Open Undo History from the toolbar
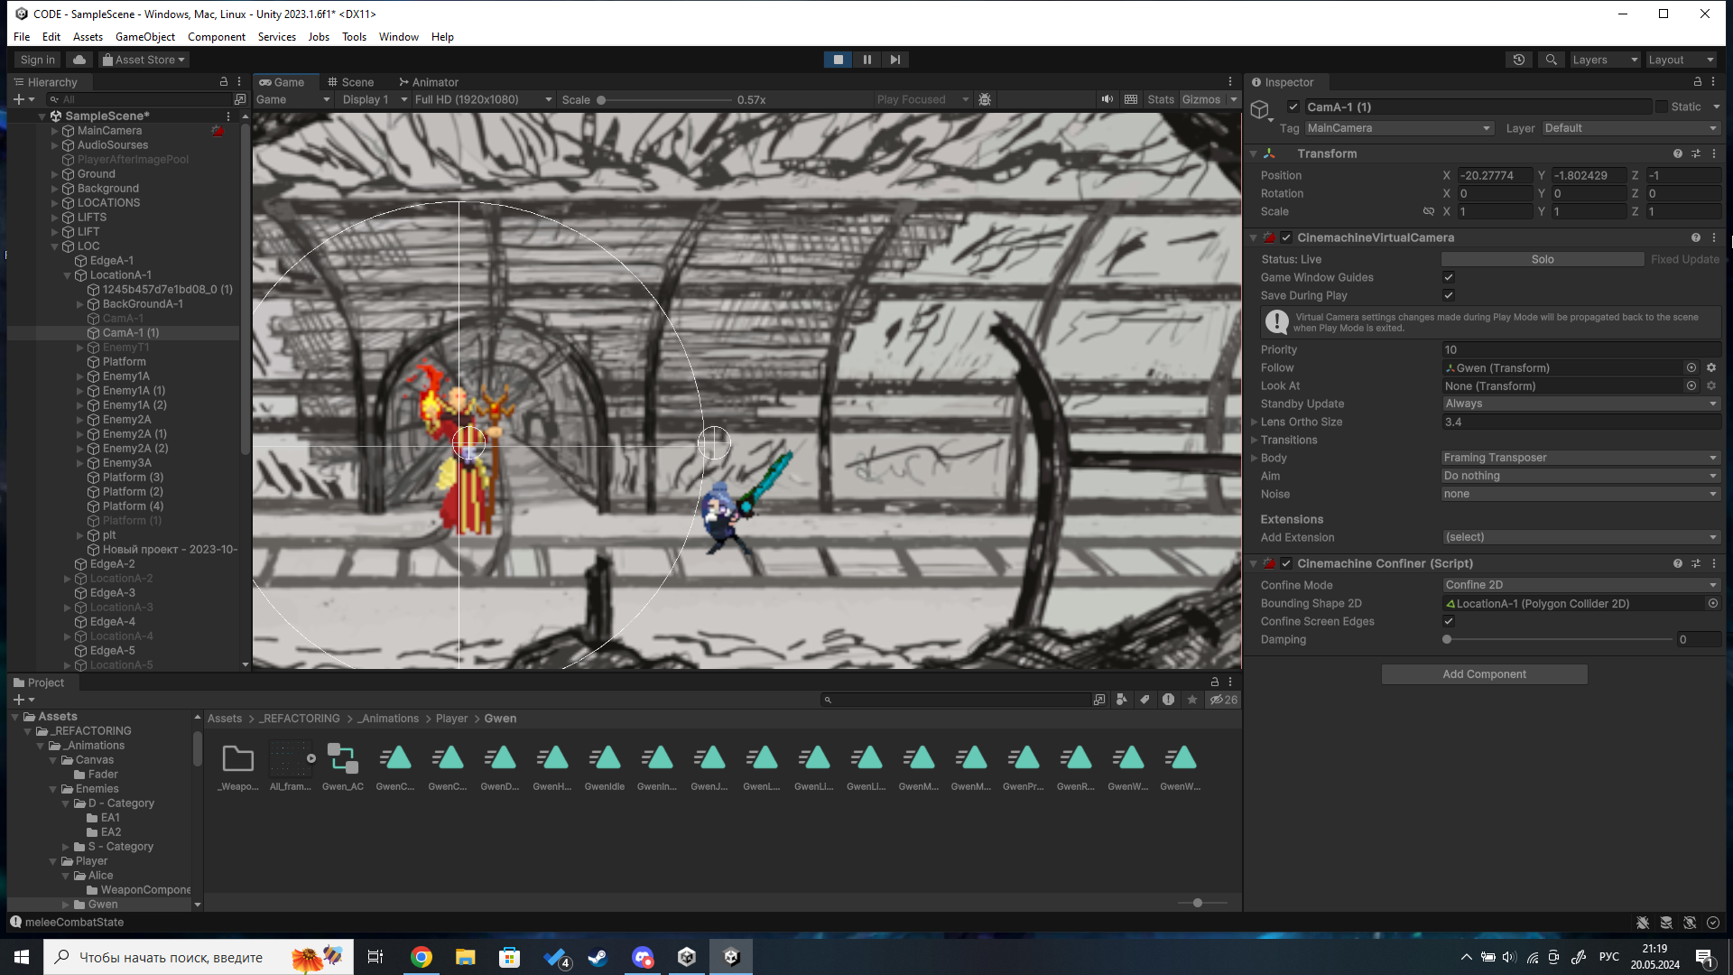1733x975 pixels. tap(1519, 60)
